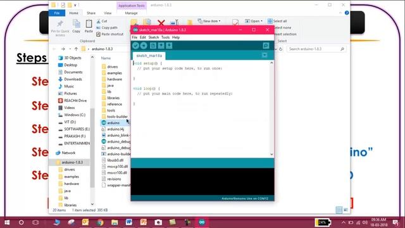Select Music in navigation pane

(66, 86)
